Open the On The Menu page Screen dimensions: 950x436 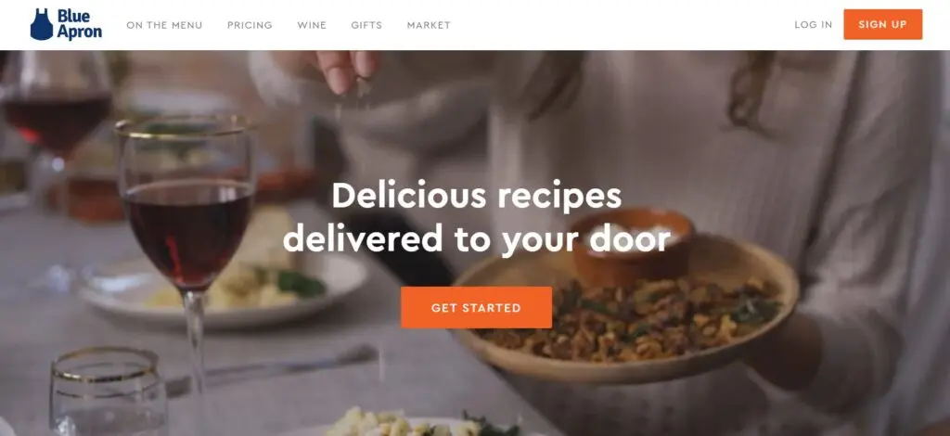(164, 25)
